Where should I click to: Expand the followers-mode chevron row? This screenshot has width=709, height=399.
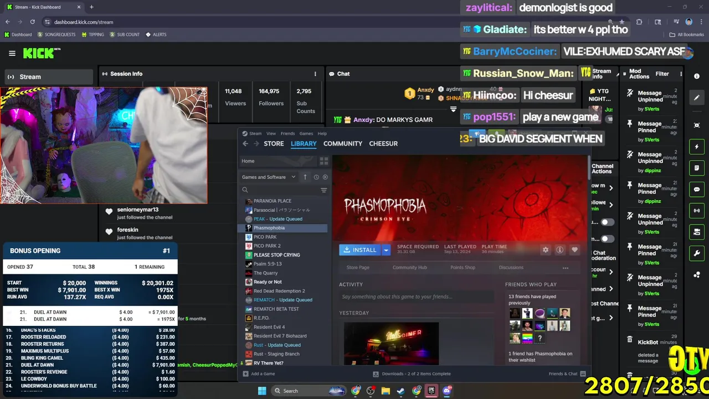tap(611, 205)
